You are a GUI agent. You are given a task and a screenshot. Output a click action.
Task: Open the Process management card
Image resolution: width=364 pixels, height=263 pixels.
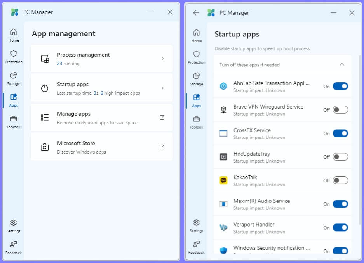coord(102,59)
